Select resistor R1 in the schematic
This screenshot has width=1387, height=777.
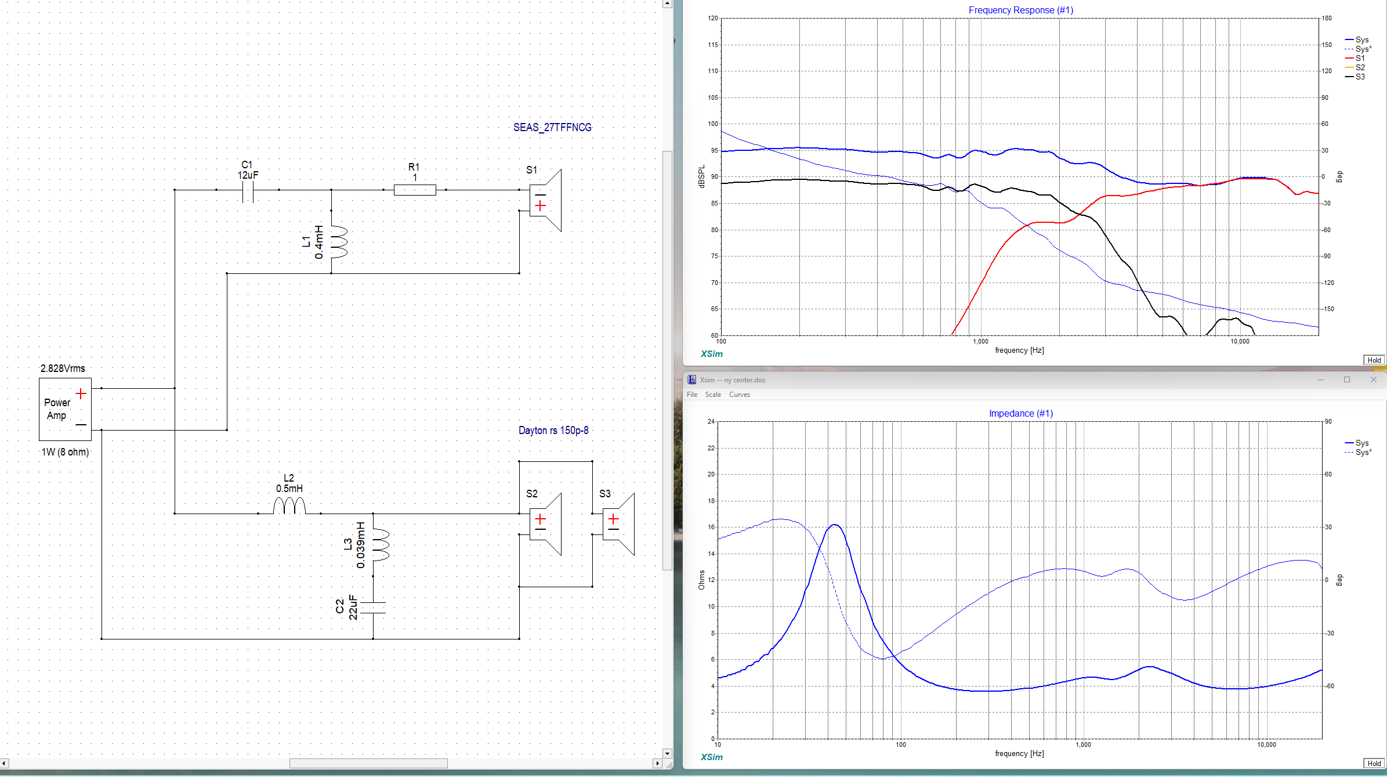415,190
